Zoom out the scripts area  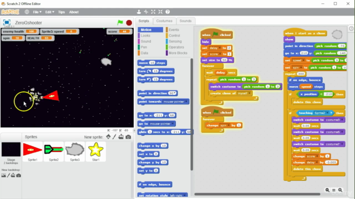[x=327, y=190]
